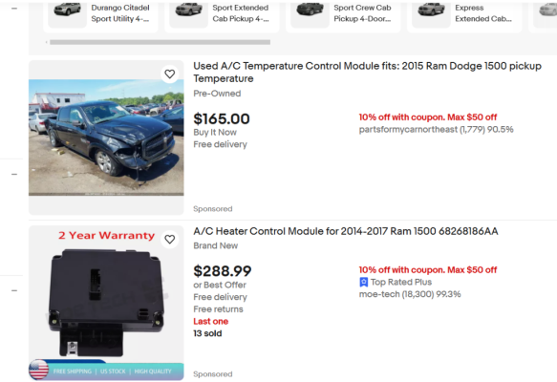Open Used A/C Temperature Control Module listing title
Viewport: 557px width, 382px height.
pos(367,72)
